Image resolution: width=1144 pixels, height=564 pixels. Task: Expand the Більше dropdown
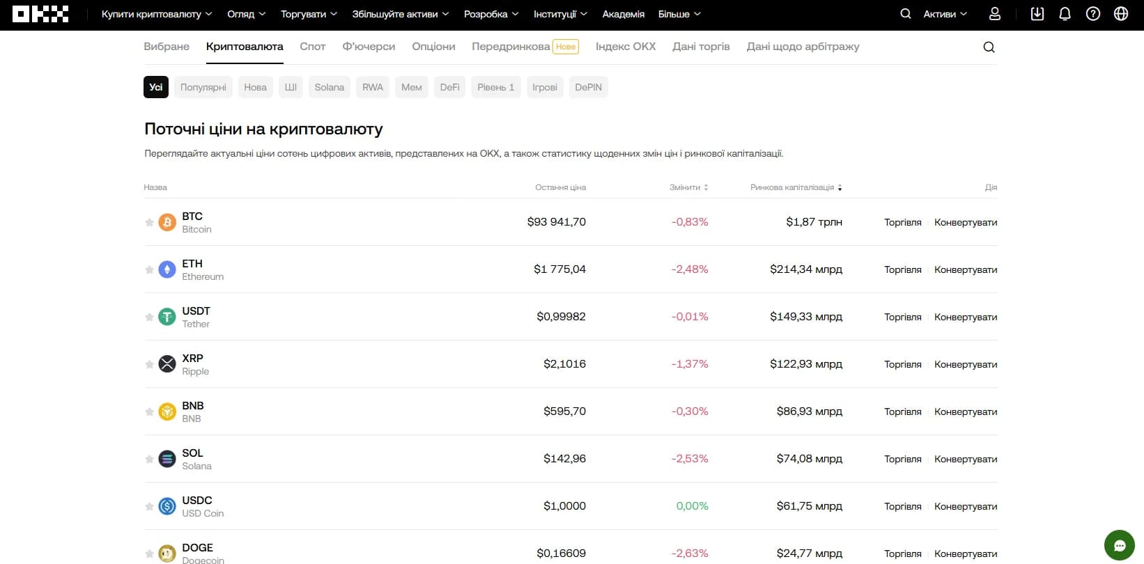point(679,14)
